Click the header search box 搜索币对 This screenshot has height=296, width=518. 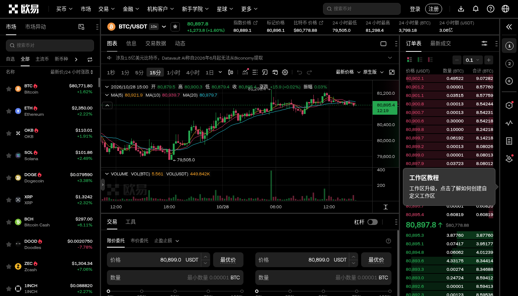pyautogui.click(x=362, y=9)
